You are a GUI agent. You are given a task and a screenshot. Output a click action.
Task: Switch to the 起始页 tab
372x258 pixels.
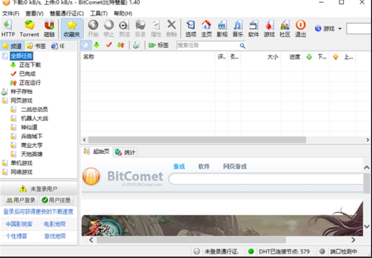(x=97, y=151)
